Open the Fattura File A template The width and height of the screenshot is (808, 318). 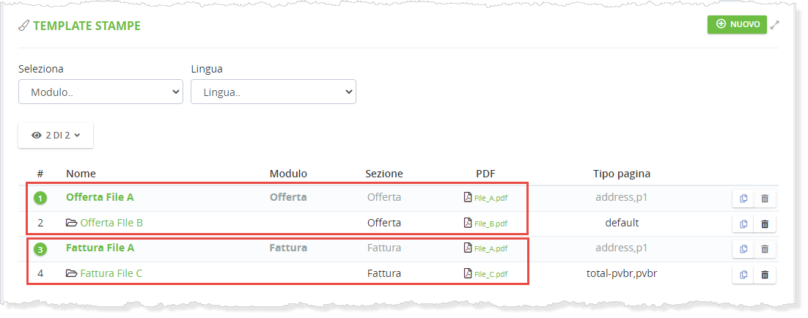[x=100, y=248]
